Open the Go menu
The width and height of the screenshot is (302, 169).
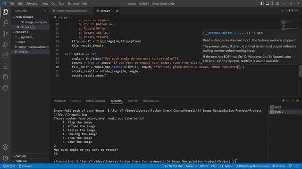click(53, 3)
